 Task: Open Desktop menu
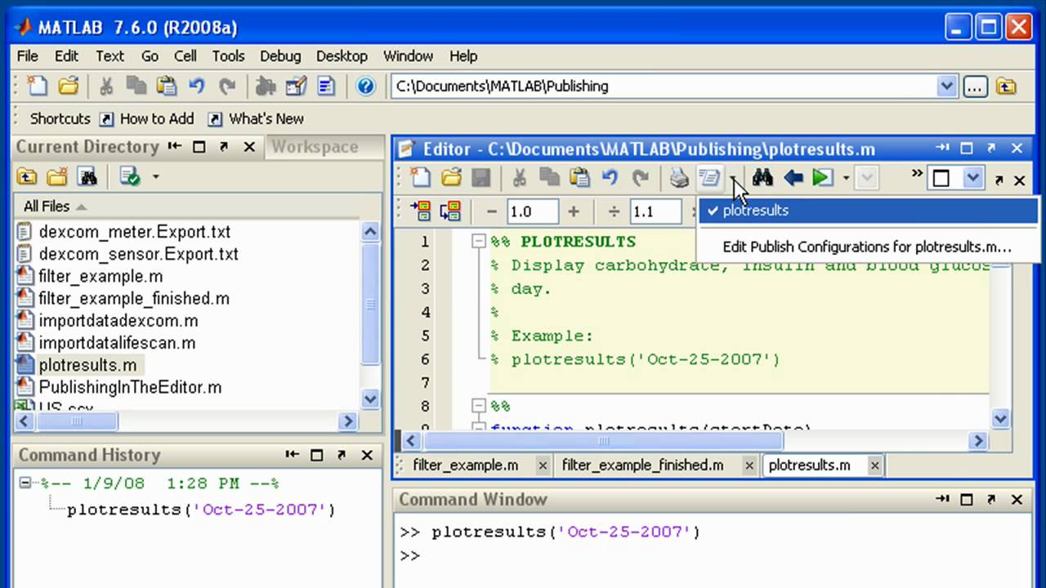342,56
